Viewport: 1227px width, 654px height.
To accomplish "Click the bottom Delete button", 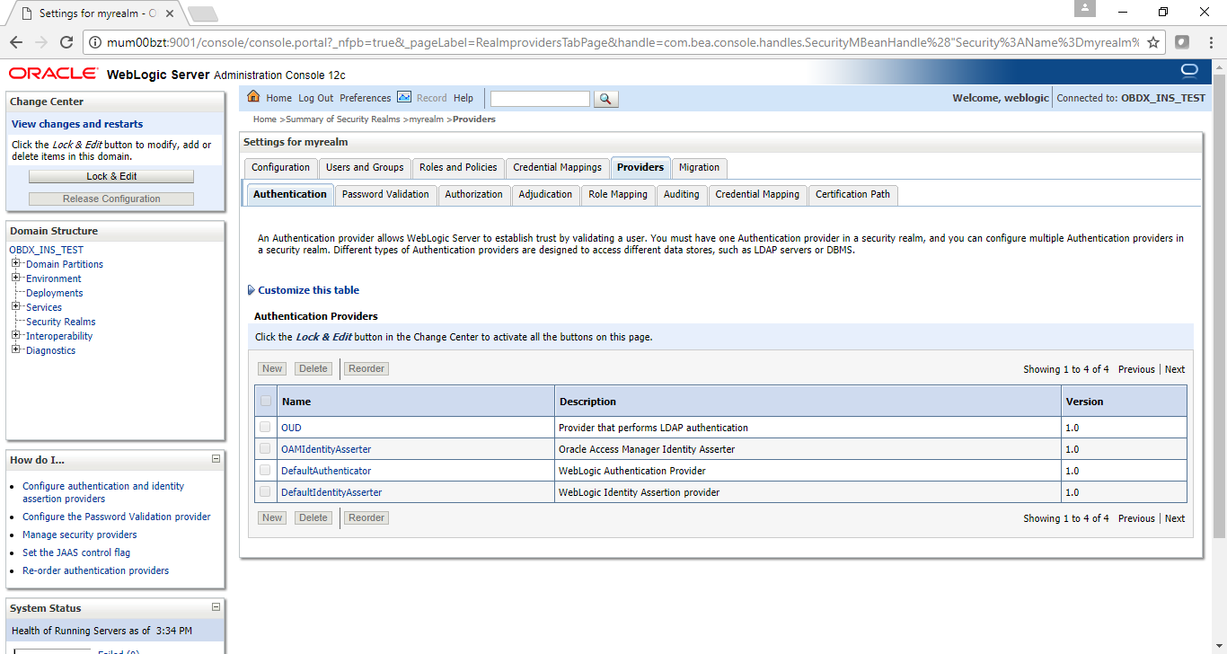I will [313, 517].
